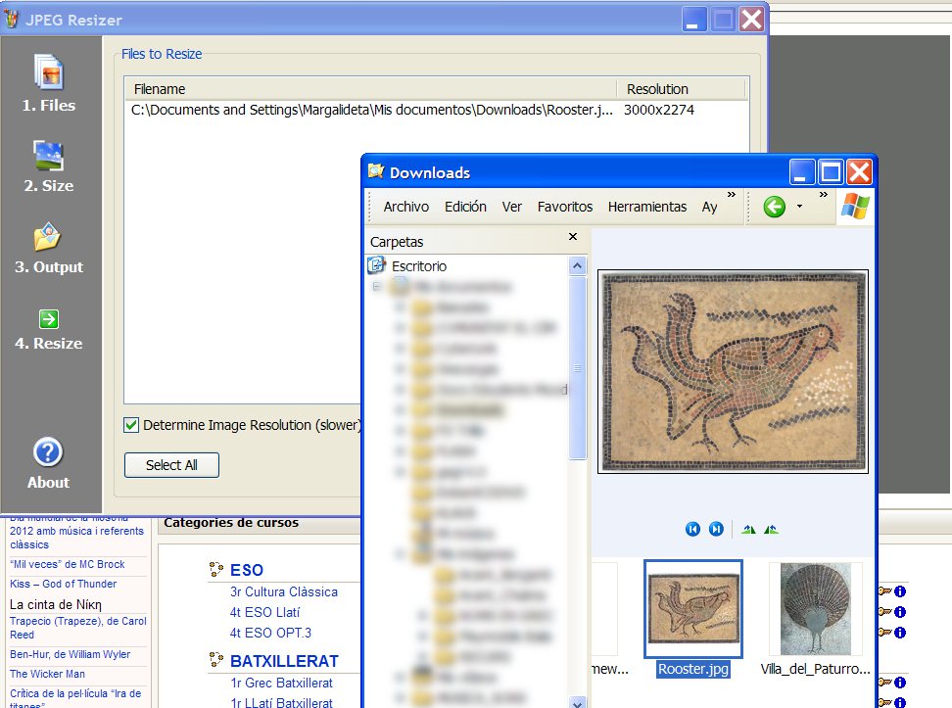Image resolution: width=952 pixels, height=708 pixels.
Task: Click the Carpetas vertical scrollbar thumb
Action: tap(578, 368)
